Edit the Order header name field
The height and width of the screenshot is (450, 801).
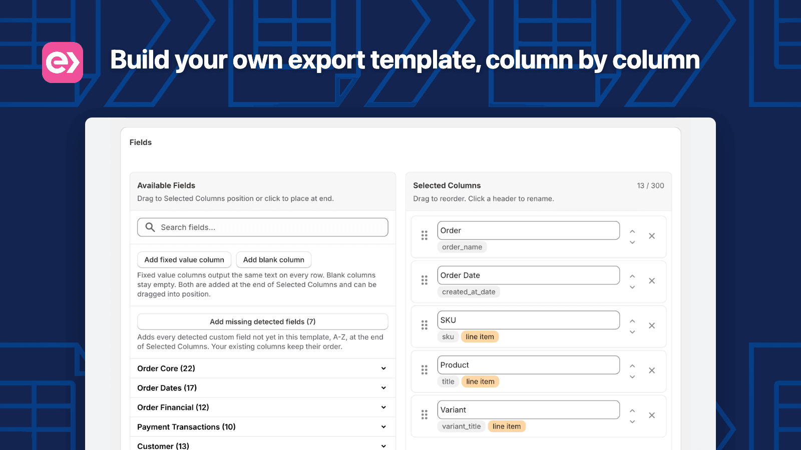pos(529,230)
